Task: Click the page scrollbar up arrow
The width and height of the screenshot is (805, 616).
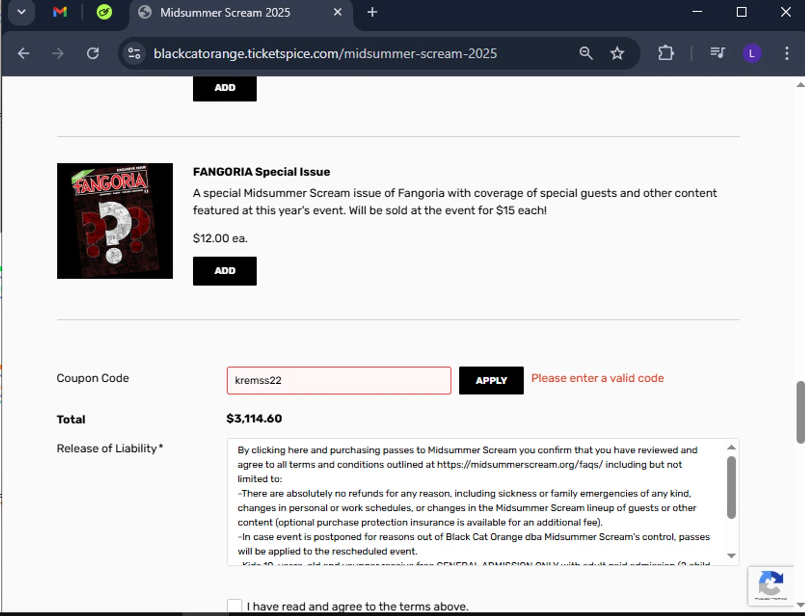Action: pos(800,85)
